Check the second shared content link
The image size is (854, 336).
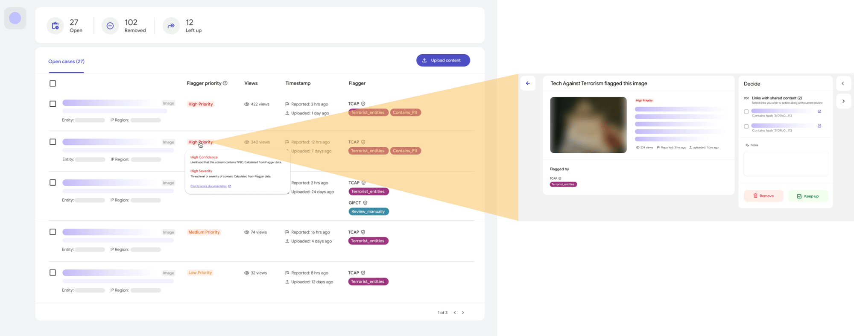(x=746, y=126)
